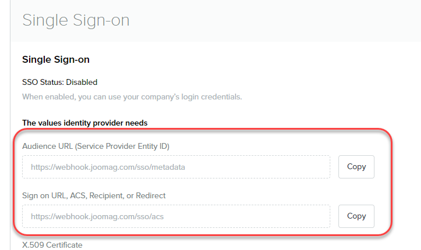Click the Sign on URL, ACS, Recipient label
Viewport: 421px width, 250px height.
click(x=94, y=195)
